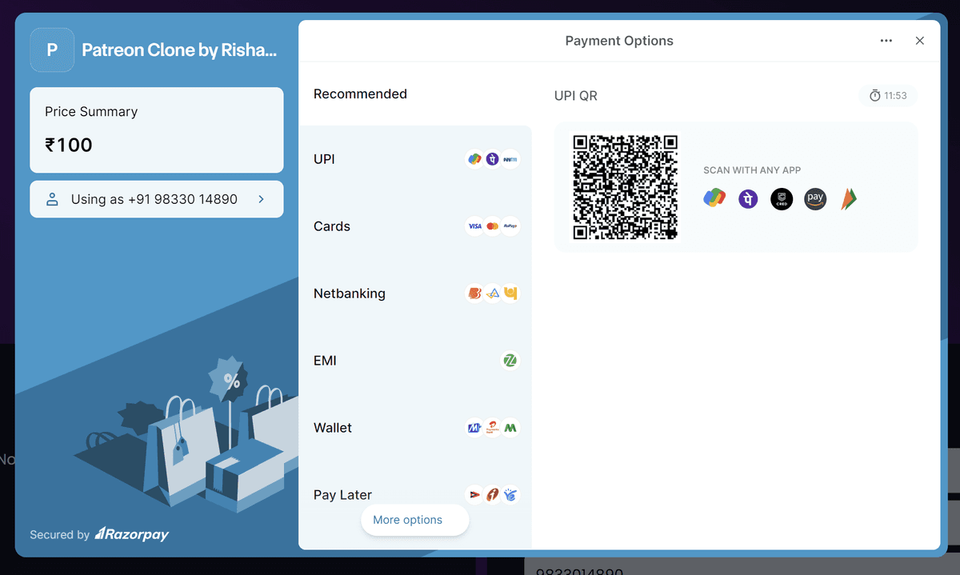
Task: Click the green Z icon in EMI row
Action: [x=510, y=361]
